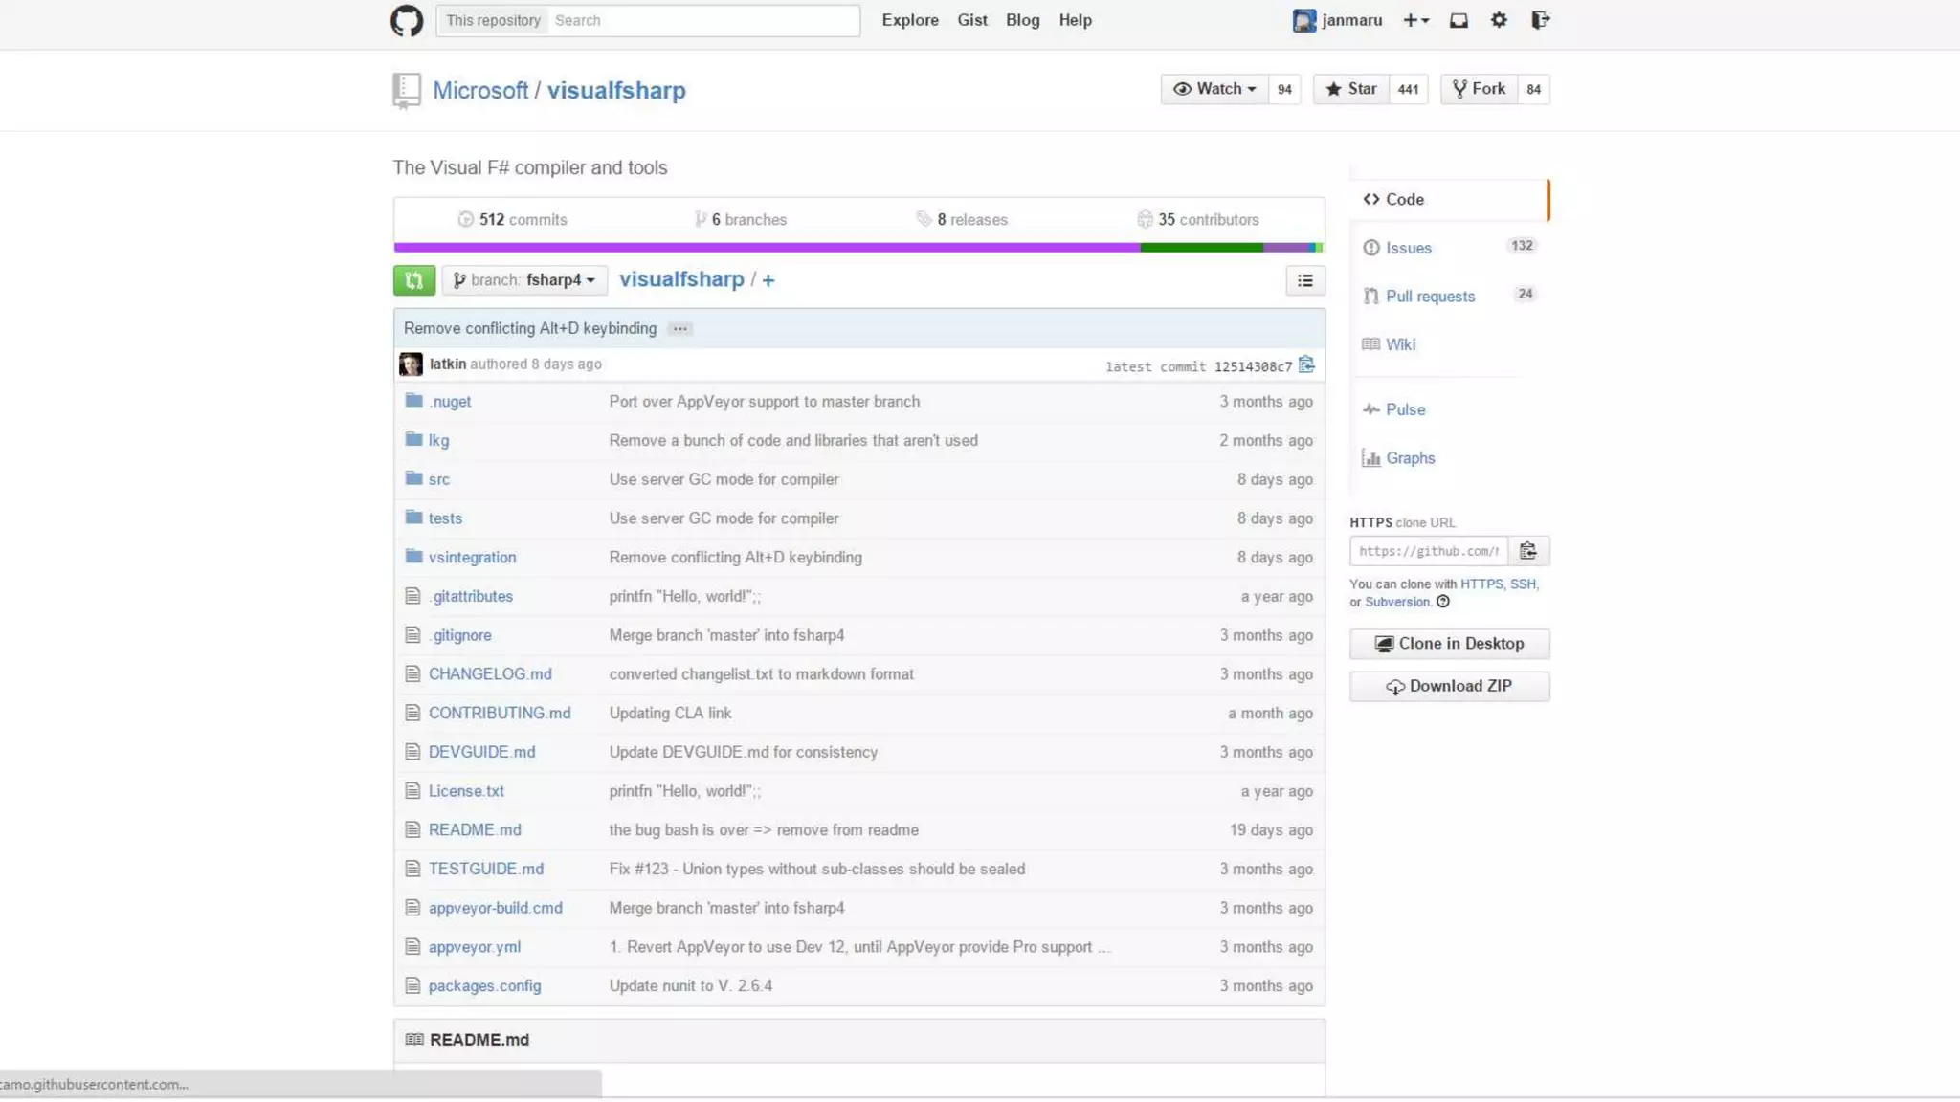Open the Pull requests tab
This screenshot has height=1102, width=1960.
(x=1430, y=297)
